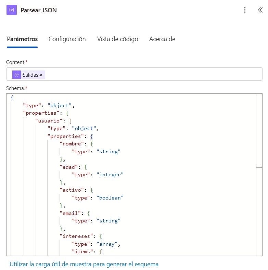Click the "edad" property line
The height and width of the screenshot is (270, 268).
73,167
